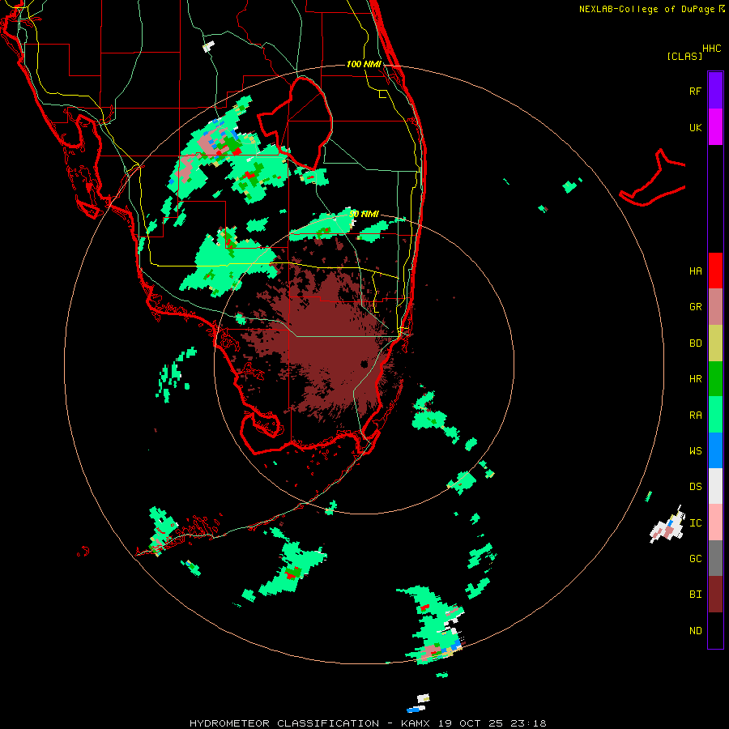Select the GC gray legend swatch
Image resolution: width=729 pixels, height=729 pixels.
(715, 558)
